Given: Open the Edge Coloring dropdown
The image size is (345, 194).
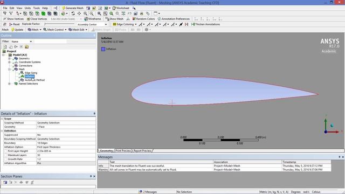Looking at the screenshot, I should 125,24.
